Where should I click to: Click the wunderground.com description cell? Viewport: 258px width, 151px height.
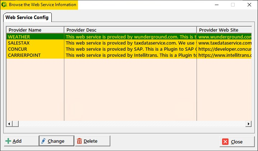130,37
